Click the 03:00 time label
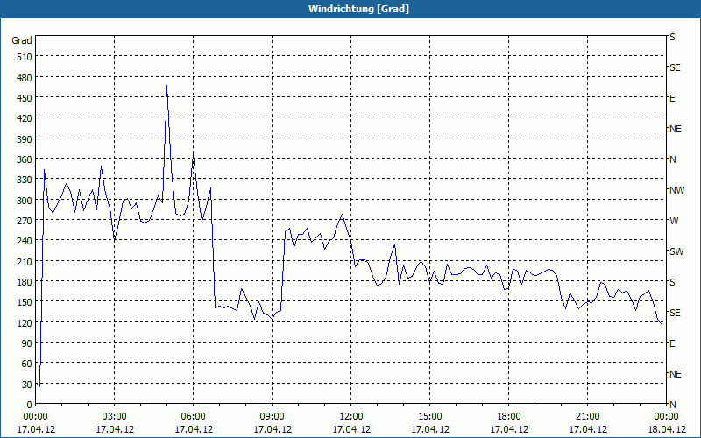 pos(115,417)
